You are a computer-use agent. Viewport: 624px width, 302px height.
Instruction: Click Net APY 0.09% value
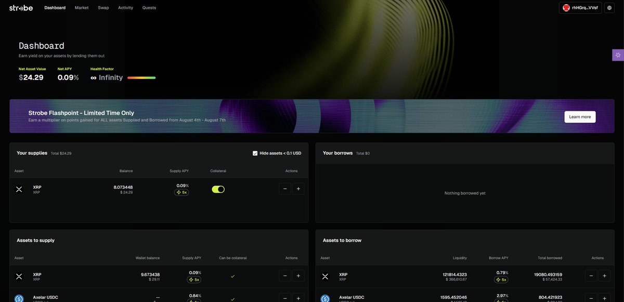[x=68, y=77]
